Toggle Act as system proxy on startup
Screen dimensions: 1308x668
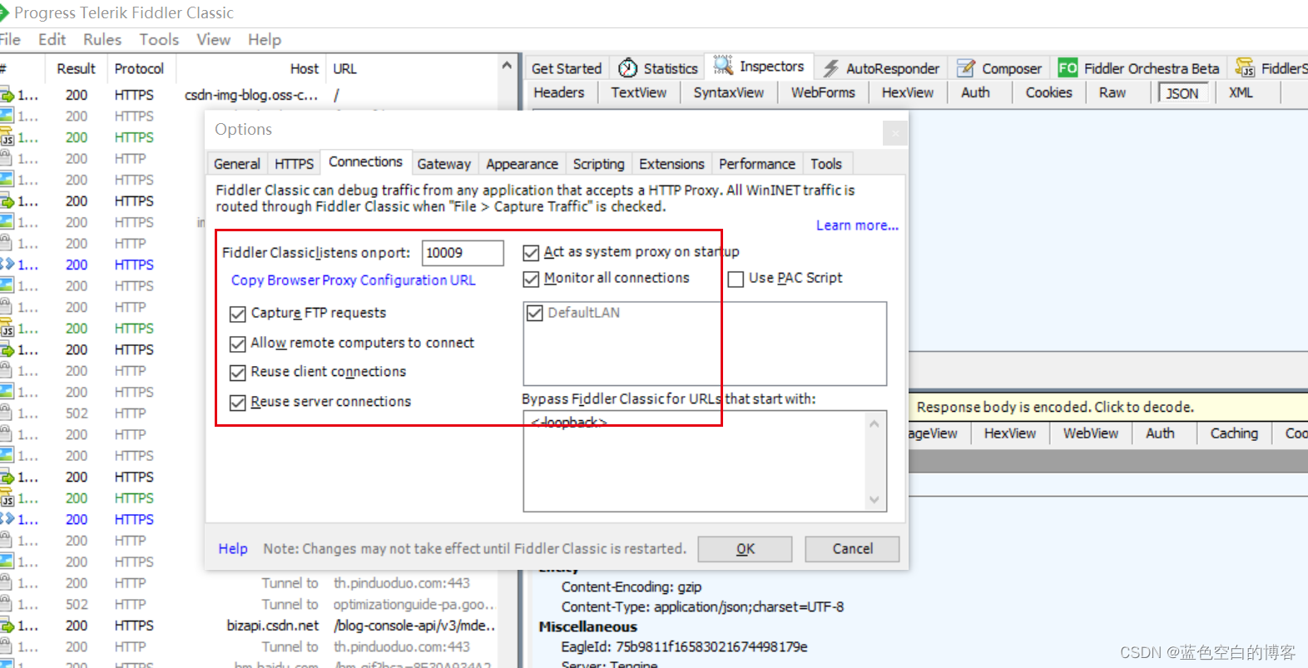tap(531, 252)
